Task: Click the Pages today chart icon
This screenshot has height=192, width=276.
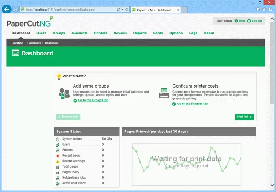Action: click(57, 173)
